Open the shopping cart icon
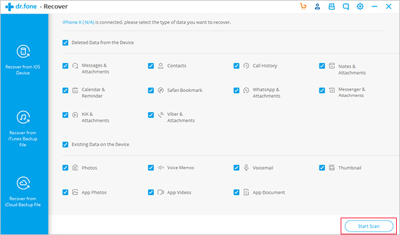The height and width of the screenshot is (235, 400). point(303,7)
